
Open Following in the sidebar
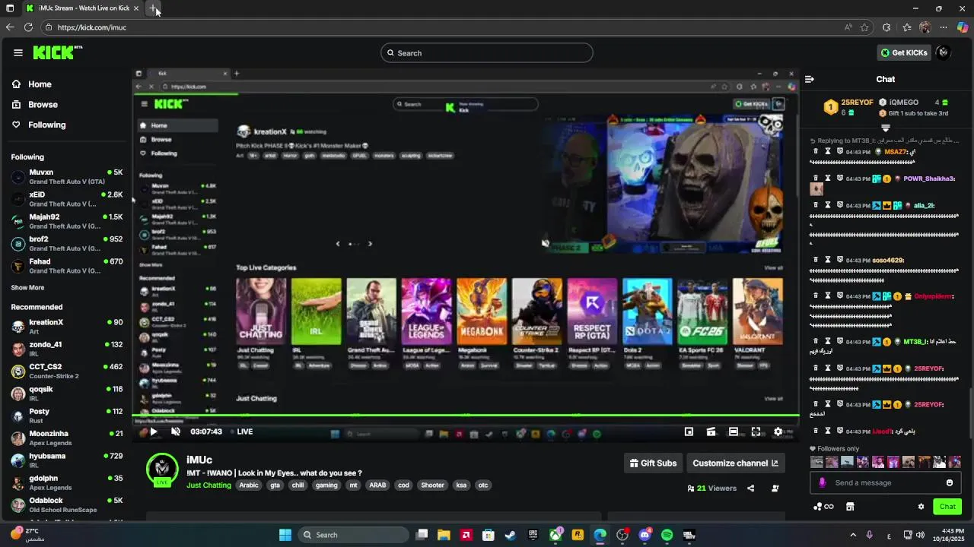(46, 125)
